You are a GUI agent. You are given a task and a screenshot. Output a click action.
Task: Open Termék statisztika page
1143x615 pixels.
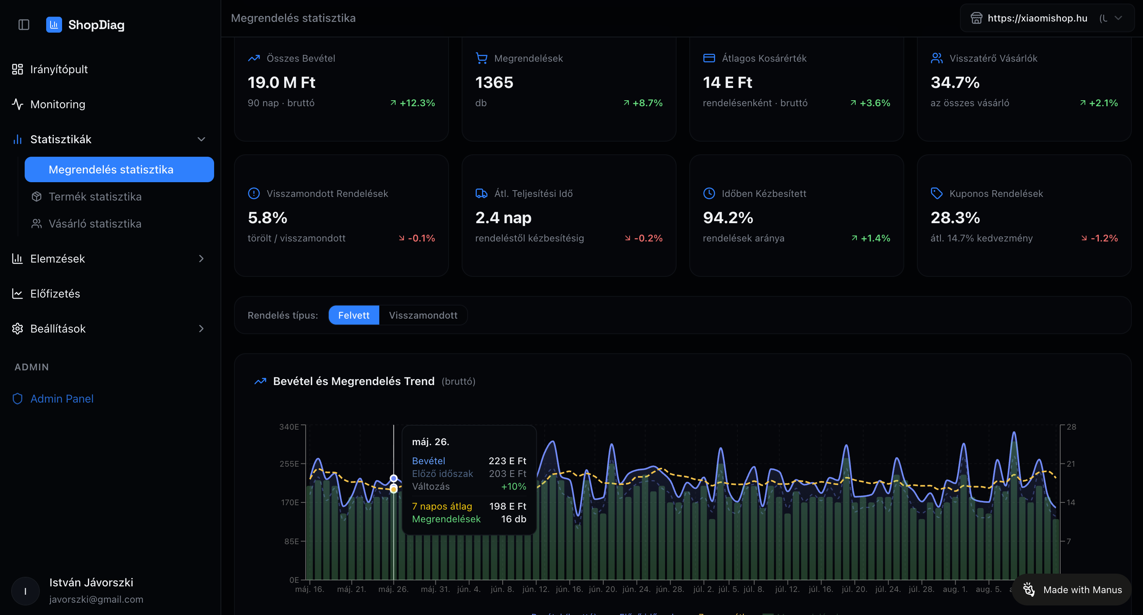[119, 197]
